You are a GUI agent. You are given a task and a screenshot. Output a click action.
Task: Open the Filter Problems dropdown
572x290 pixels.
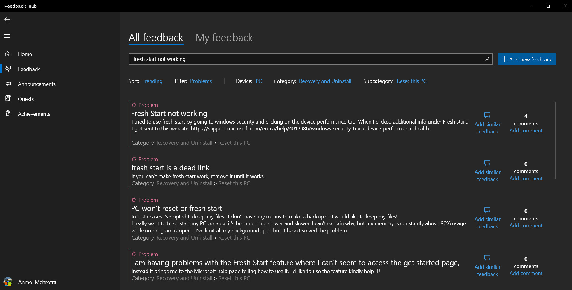pos(201,81)
